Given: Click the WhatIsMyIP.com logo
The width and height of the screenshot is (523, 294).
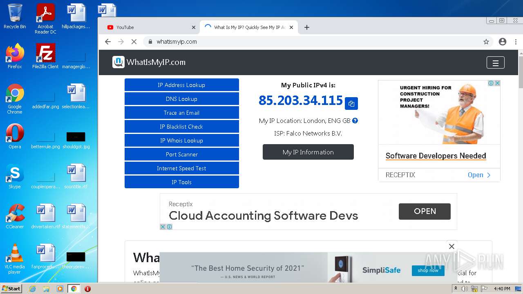Looking at the screenshot, I should coord(149,62).
